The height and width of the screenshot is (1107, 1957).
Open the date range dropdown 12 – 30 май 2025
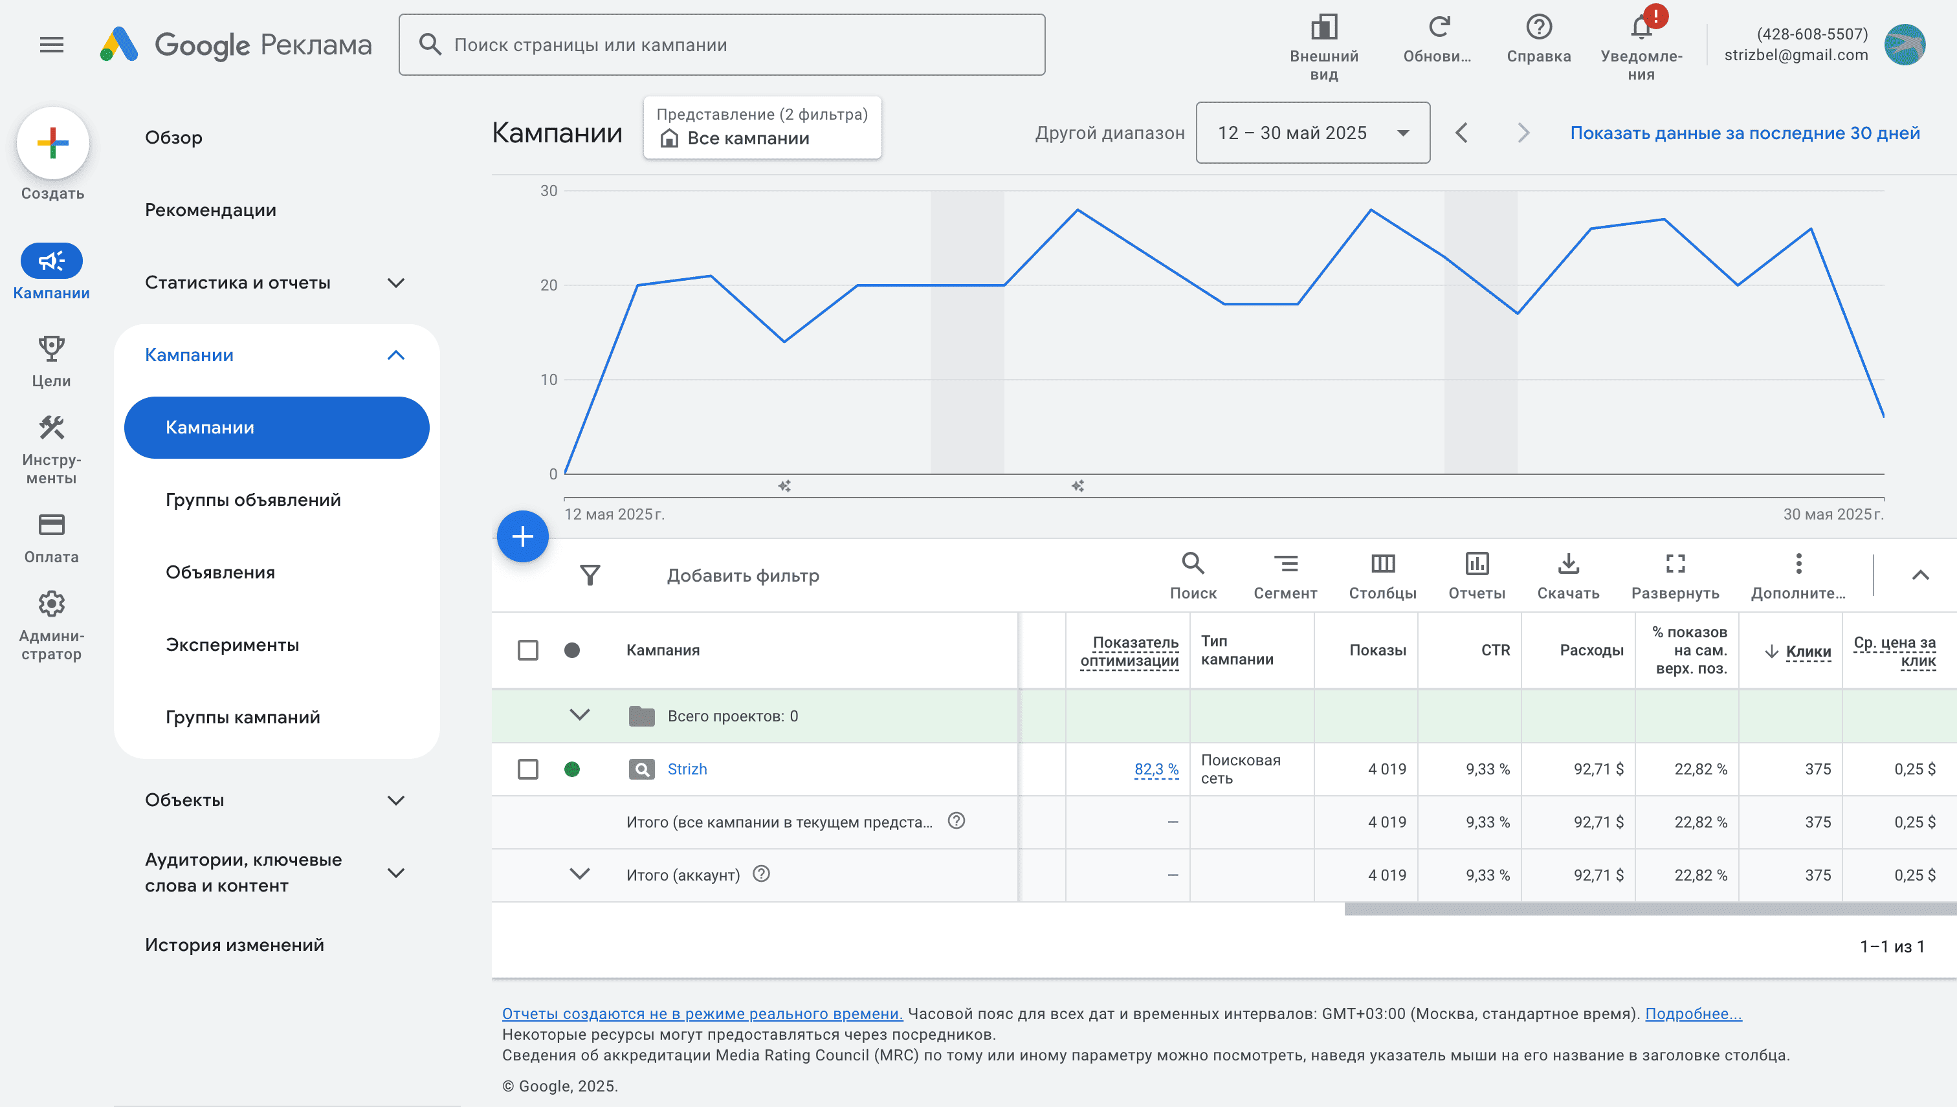pyautogui.click(x=1312, y=133)
